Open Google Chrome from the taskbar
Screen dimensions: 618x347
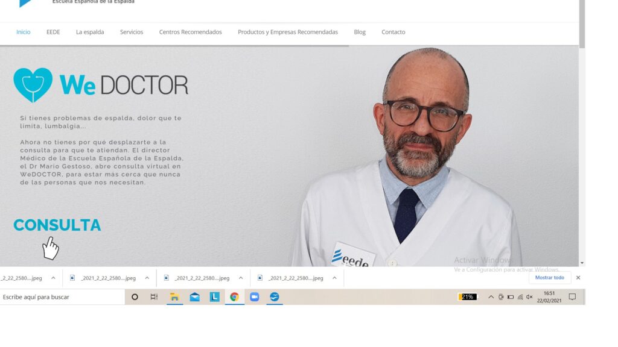coord(234,297)
